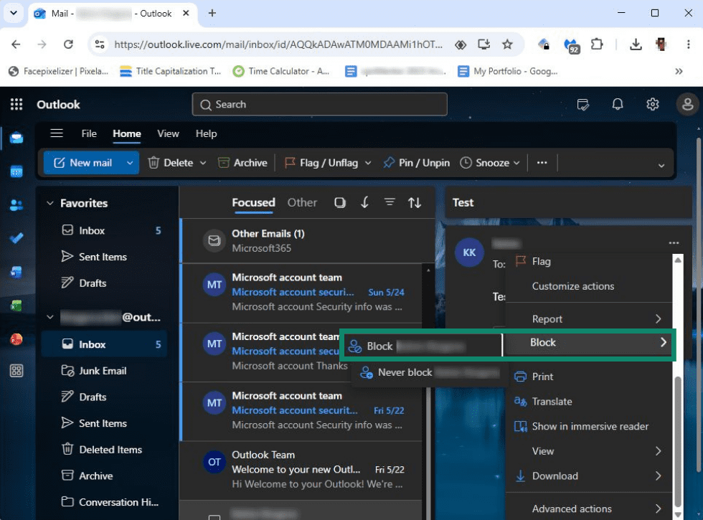Open the more actions ellipsis in the email header

(674, 243)
